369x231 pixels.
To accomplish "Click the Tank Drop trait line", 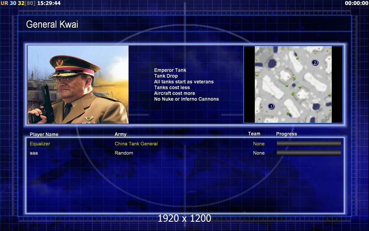I will click(x=166, y=76).
